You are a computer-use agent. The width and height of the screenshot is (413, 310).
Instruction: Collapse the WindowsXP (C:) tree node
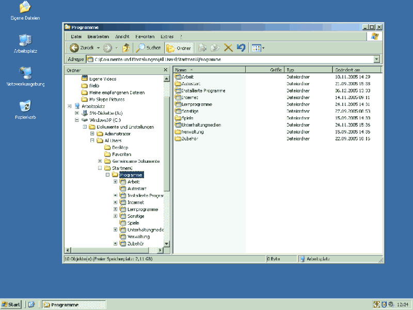click(x=77, y=120)
